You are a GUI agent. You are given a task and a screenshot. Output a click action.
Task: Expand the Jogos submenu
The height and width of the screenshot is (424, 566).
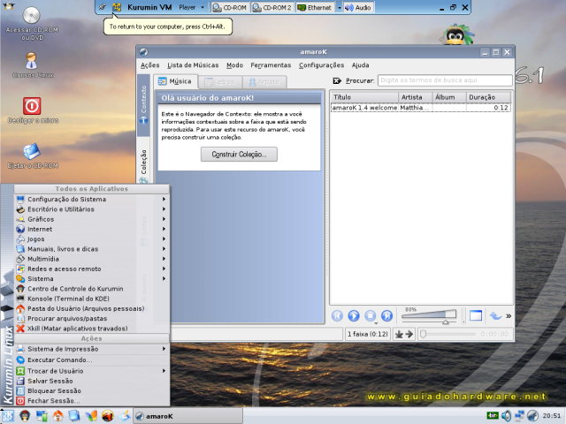click(x=92, y=239)
